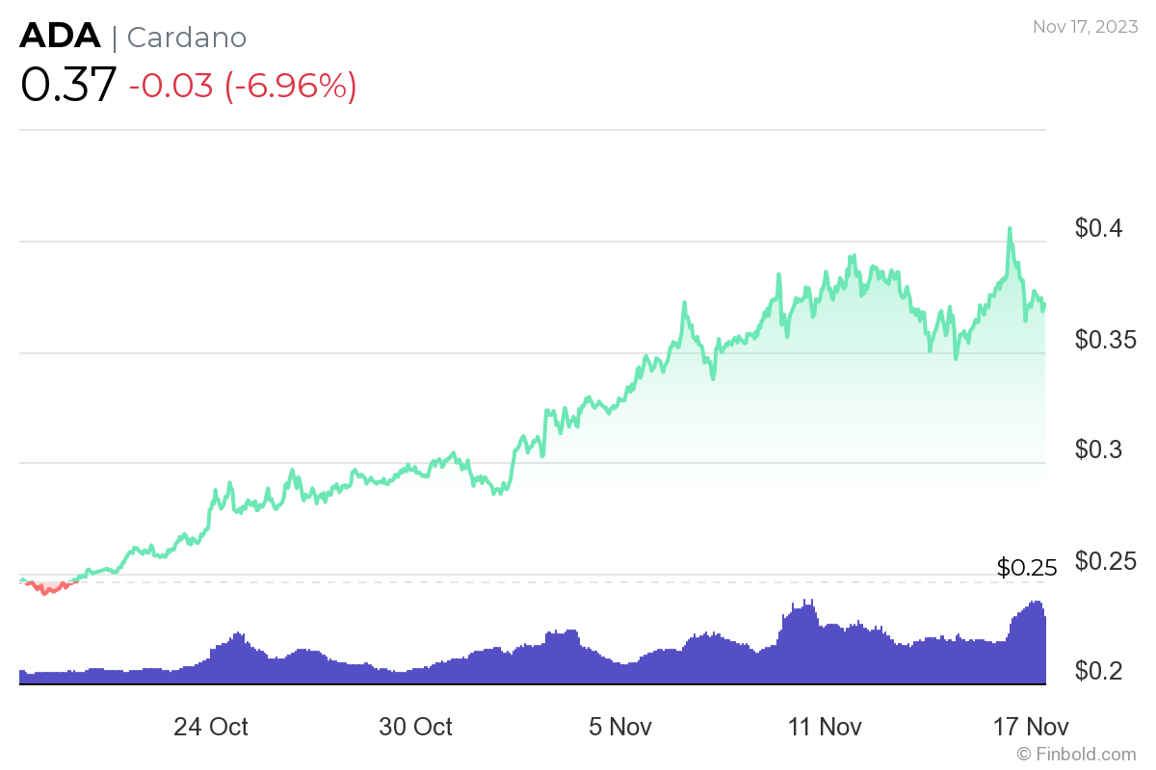Screen dimensions: 1156x770
Task: Click the $0.35 price axis label
Action: coord(1106,340)
